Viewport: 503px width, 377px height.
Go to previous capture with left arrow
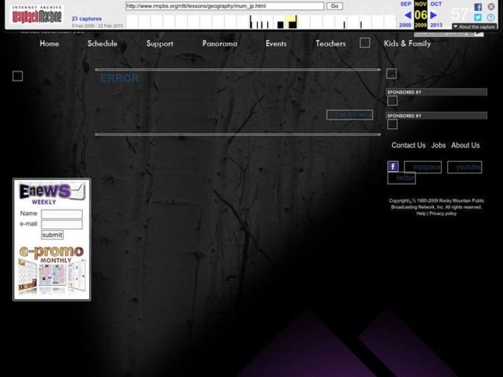click(x=407, y=15)
